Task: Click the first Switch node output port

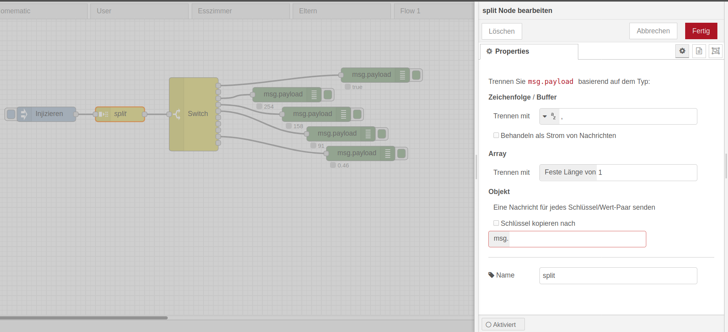Action: (218, 85)
